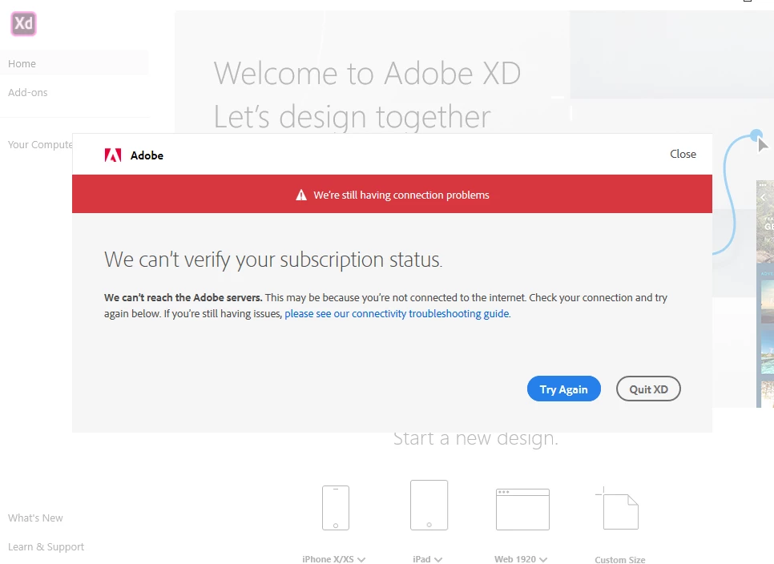The image size is (774, 564).
Task: Open the Add-ons sidebar item
Action: click(x=27, y=92)
